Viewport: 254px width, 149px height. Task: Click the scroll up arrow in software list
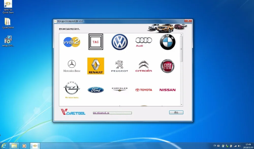(181, 35)
